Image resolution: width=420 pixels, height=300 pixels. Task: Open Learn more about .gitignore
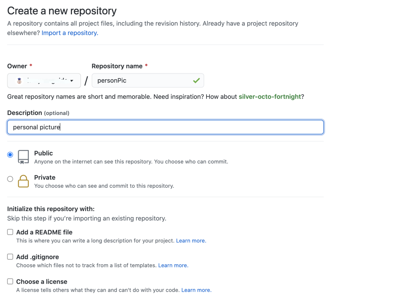(x=173, y=265)
